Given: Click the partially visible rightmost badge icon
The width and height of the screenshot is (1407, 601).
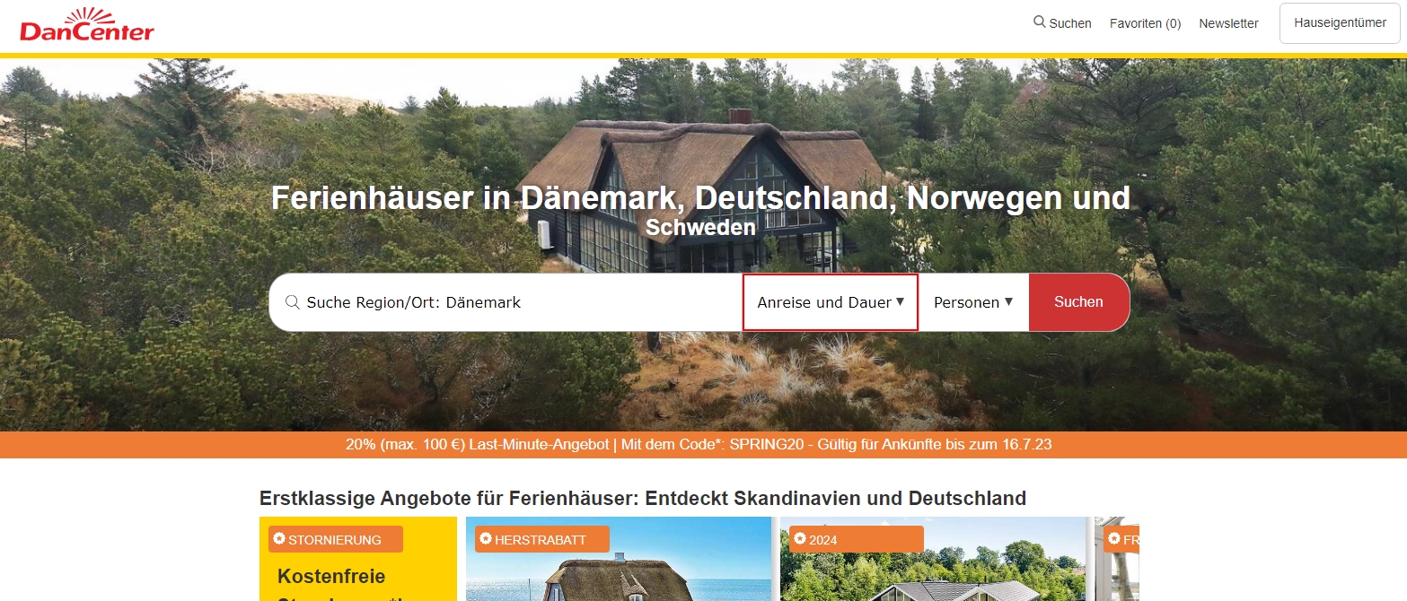Looking at the screenshot, I should tap(1114, 539).
